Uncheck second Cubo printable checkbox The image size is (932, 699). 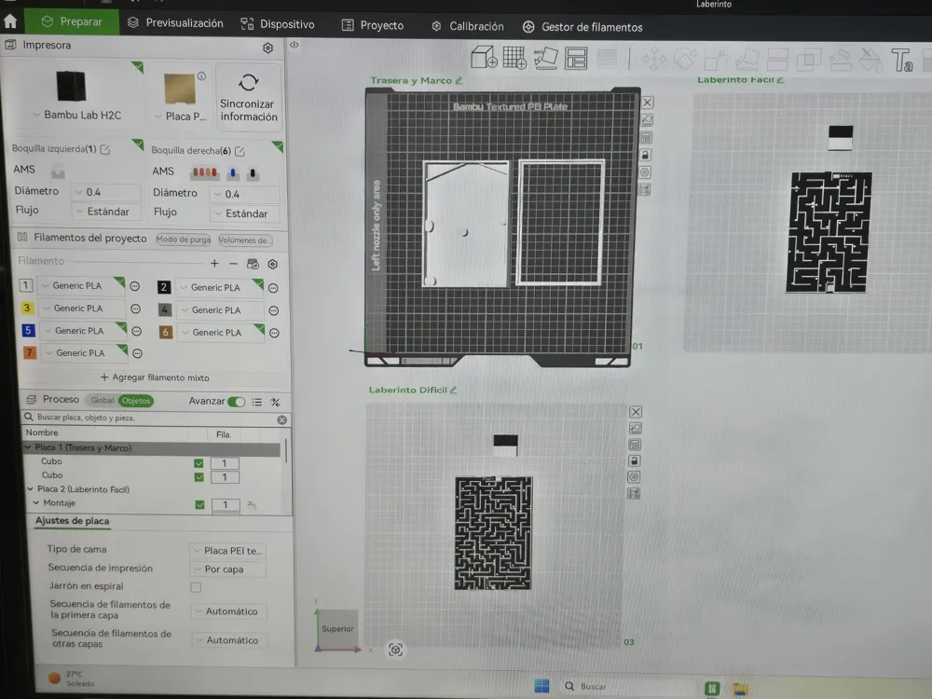point(199,476)
